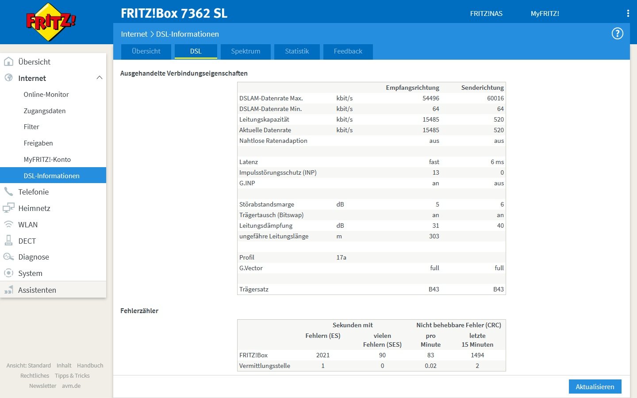Click the Latenz 6 ms value
The width and height of the screenshot is (637, 398).
coord(497,162)
